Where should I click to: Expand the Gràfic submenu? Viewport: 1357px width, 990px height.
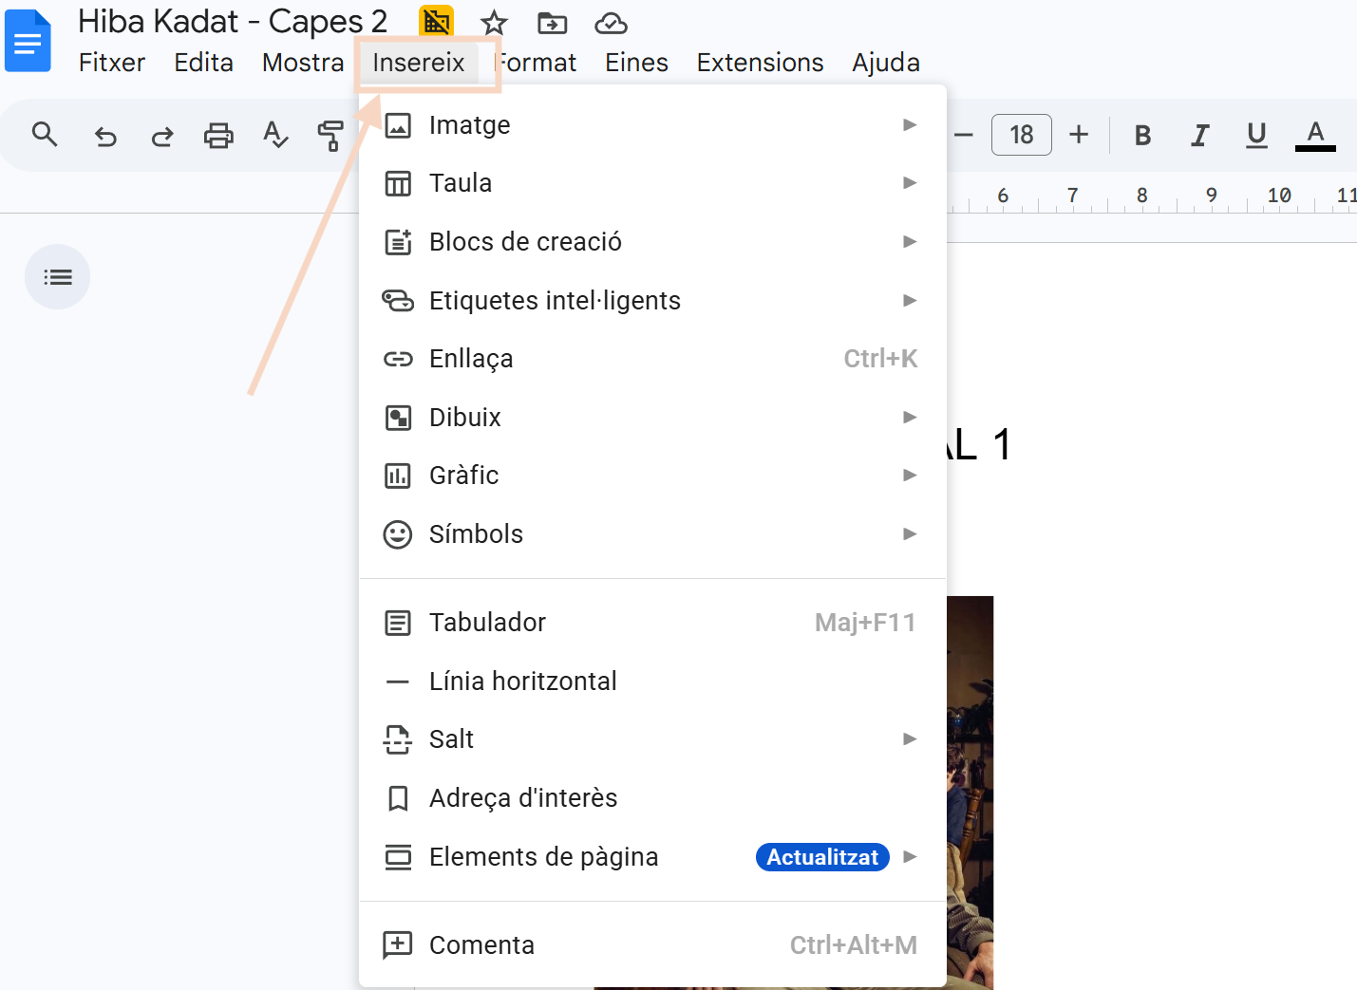click(x=652, y=476)
